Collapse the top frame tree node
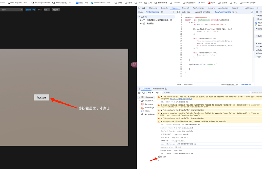 coord(139,17)
